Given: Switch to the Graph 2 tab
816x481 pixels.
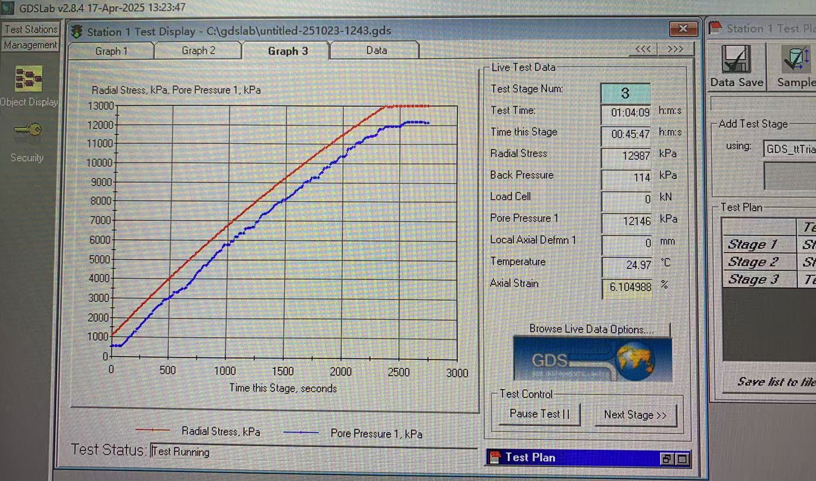Looking at the screenshot, I should 198,51.
